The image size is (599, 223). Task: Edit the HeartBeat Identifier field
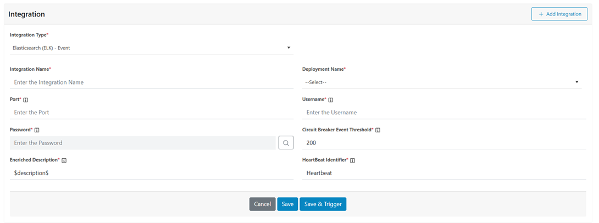[x=443, y=173]
